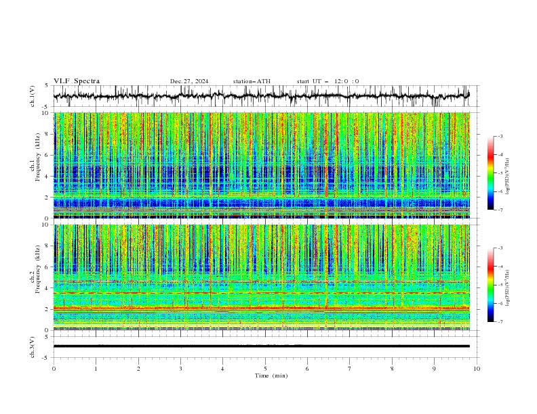Screen dimensions: 537x414
Task: Click the "Time (min)" axis title
Action: click(271, 375)
